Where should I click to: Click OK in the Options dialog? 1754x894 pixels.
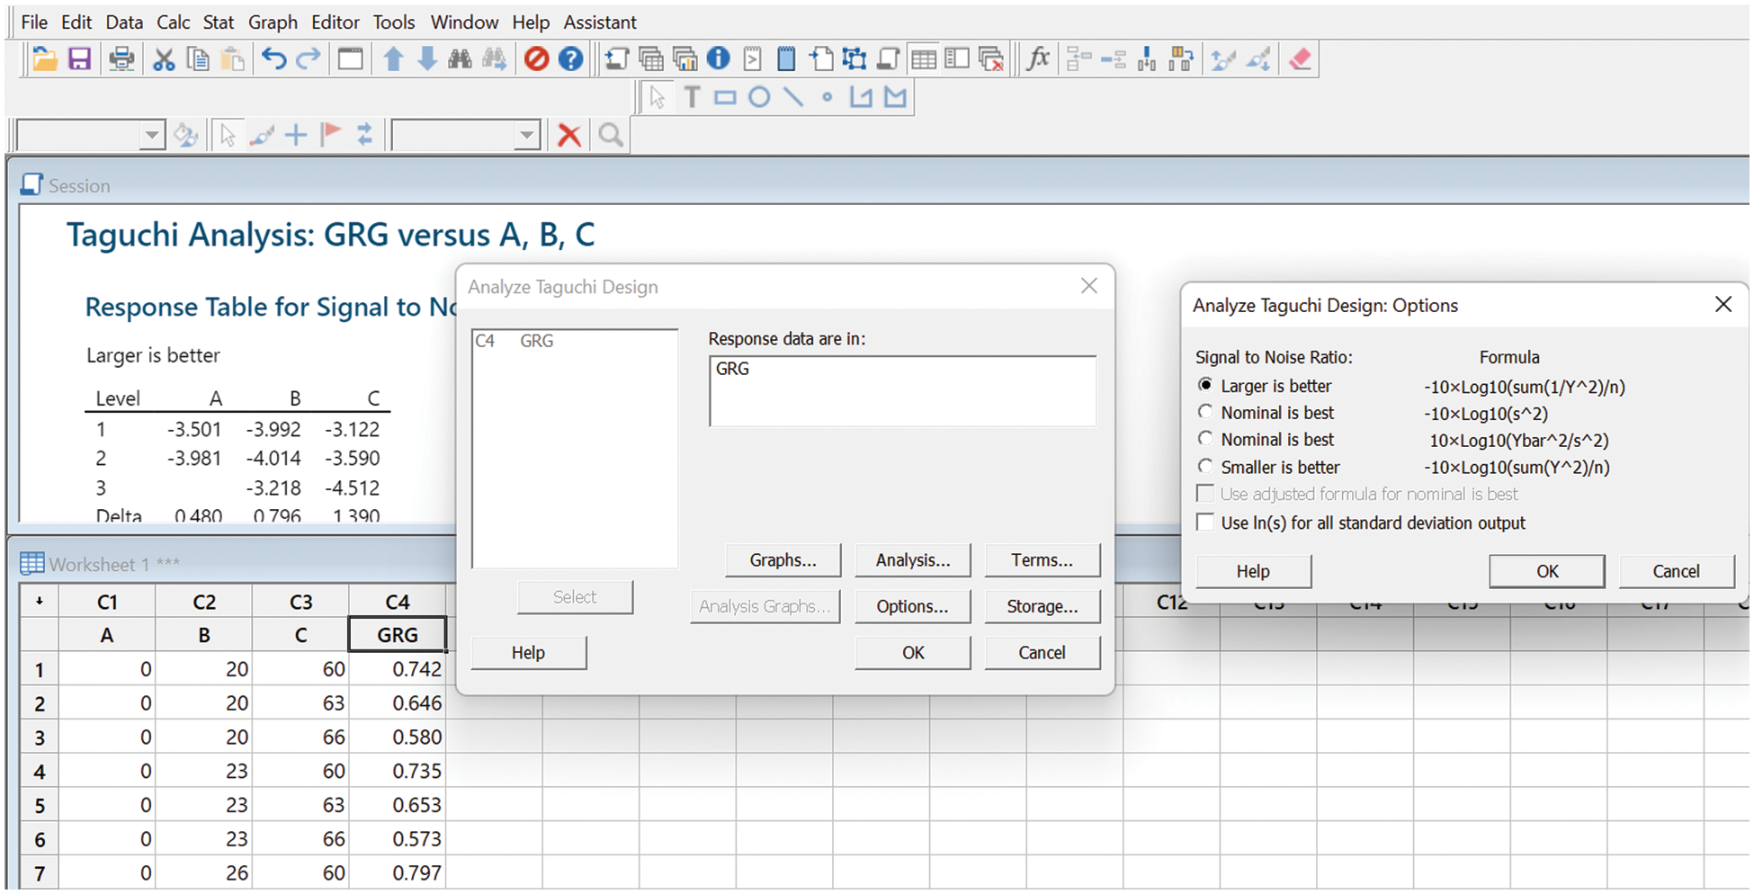click(1546, 571)
